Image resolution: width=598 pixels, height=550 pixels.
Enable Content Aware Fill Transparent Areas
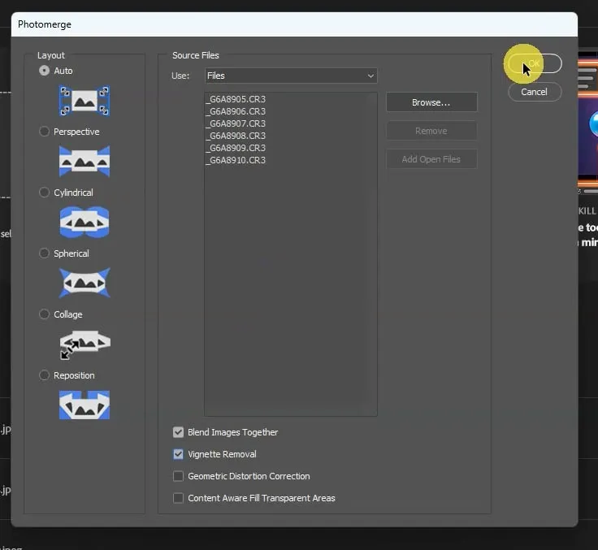click(178, 498)
